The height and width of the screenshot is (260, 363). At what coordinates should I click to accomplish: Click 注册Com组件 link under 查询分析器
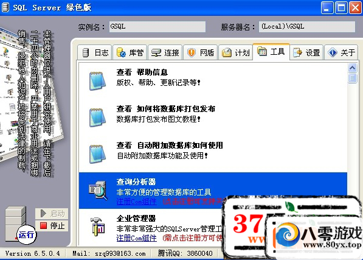[x=136, y=202]
